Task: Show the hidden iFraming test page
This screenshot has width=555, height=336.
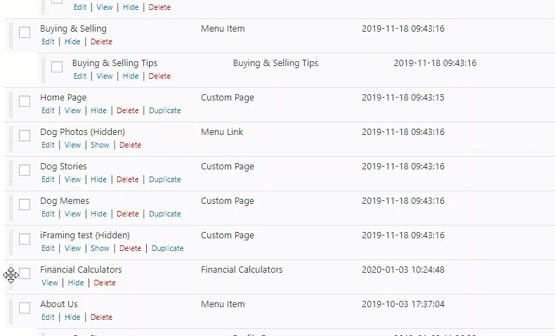Action: click(100, 248)
